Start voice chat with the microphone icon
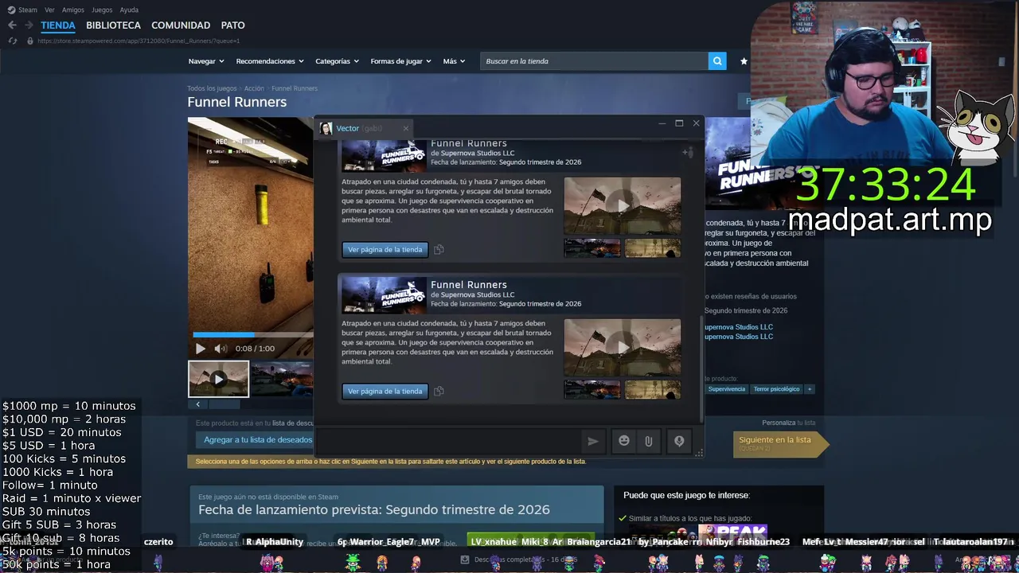 (x=679, y=441)
